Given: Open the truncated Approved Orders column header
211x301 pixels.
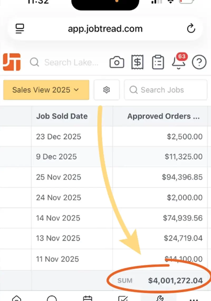Looking at the screenshot, I should click(x=164, y=116).
